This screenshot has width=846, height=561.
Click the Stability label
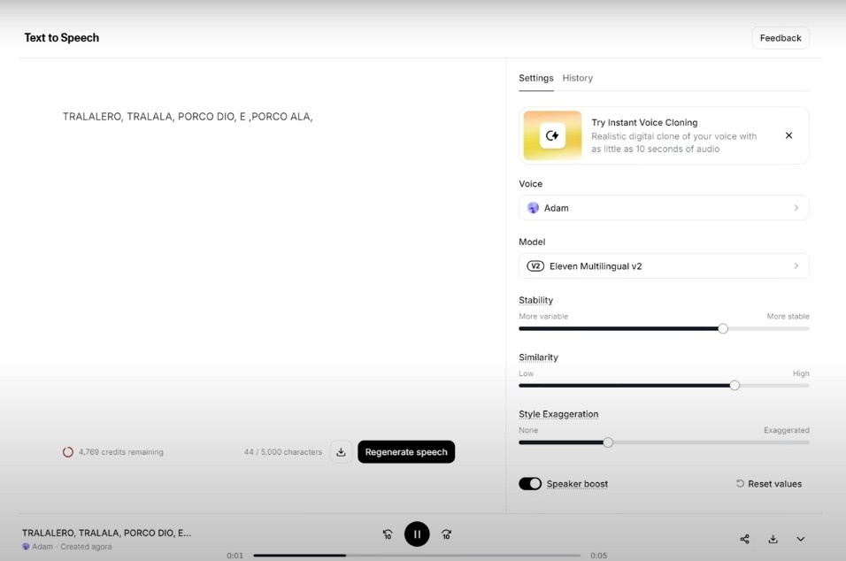535,300
